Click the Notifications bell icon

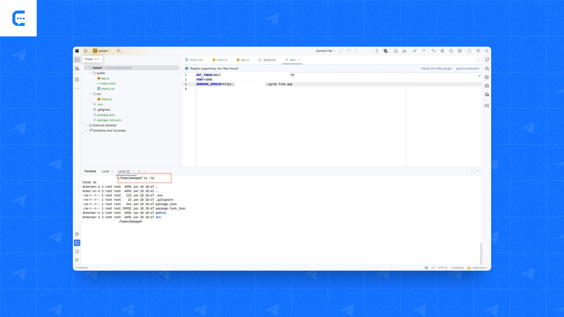click(487, 60)
